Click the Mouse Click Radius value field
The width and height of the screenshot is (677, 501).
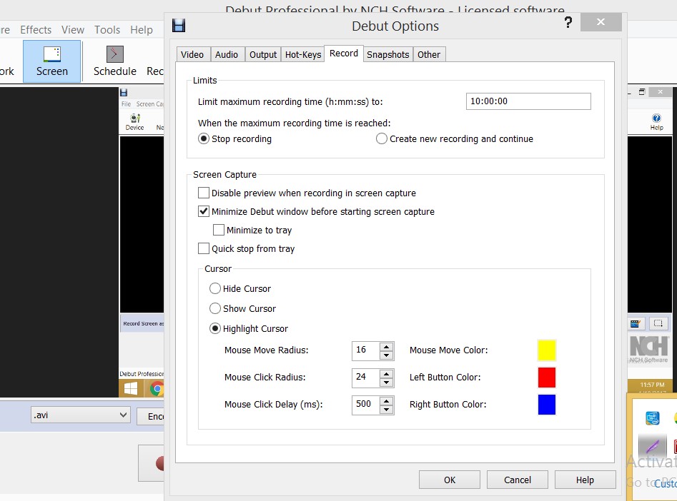coord(366,378)
